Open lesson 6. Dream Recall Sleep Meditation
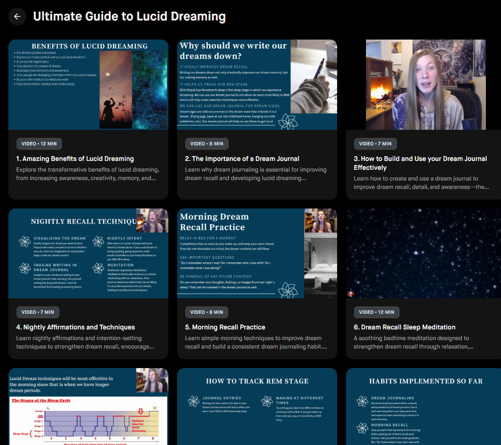501x445 pixels. [x=405, y=327]
